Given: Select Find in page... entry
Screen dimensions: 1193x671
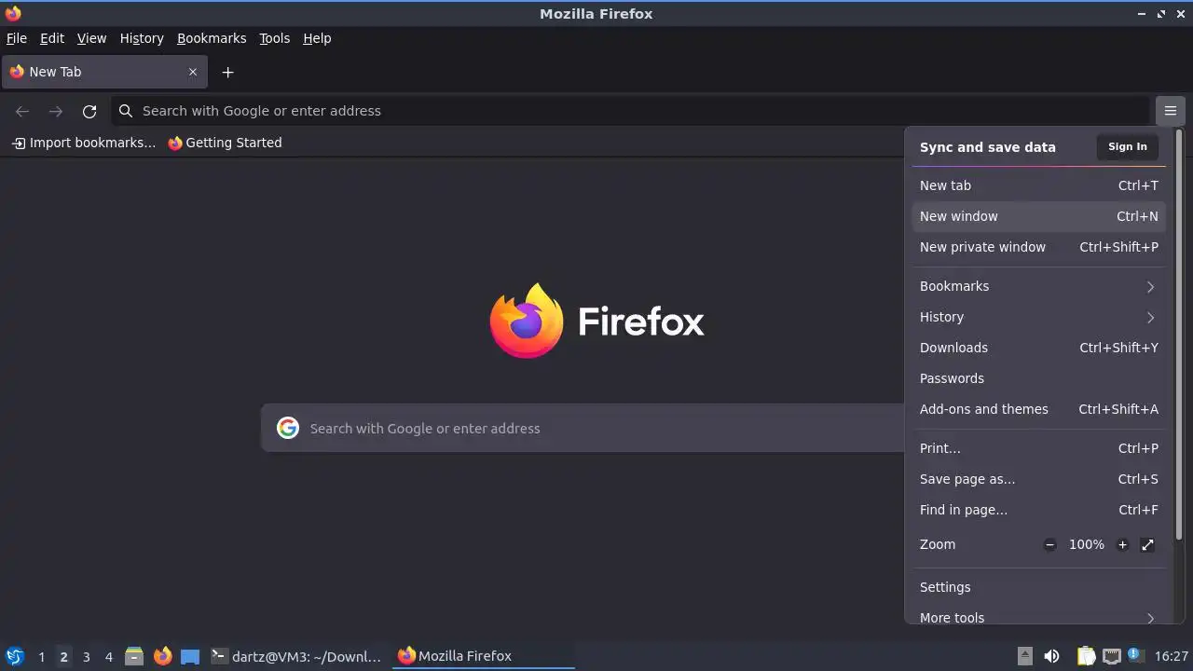Looking at the screenshot, I should pos(1038,510).
